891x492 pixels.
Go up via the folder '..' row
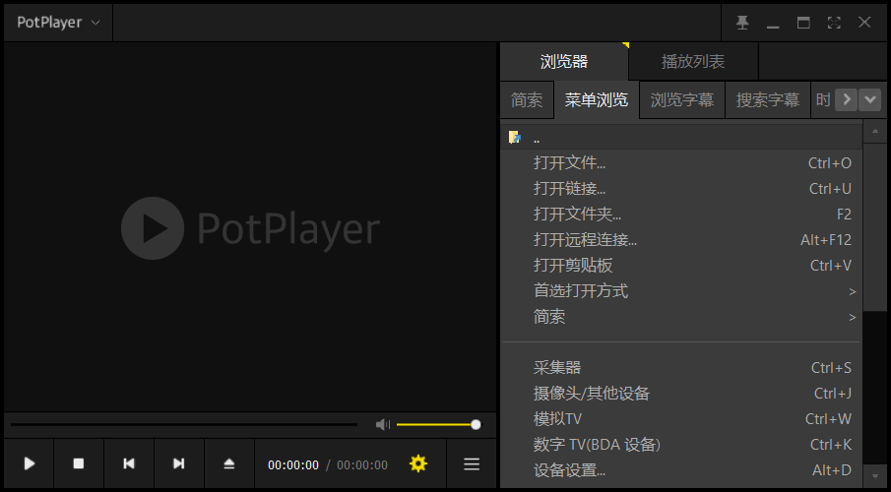(681, 138)
